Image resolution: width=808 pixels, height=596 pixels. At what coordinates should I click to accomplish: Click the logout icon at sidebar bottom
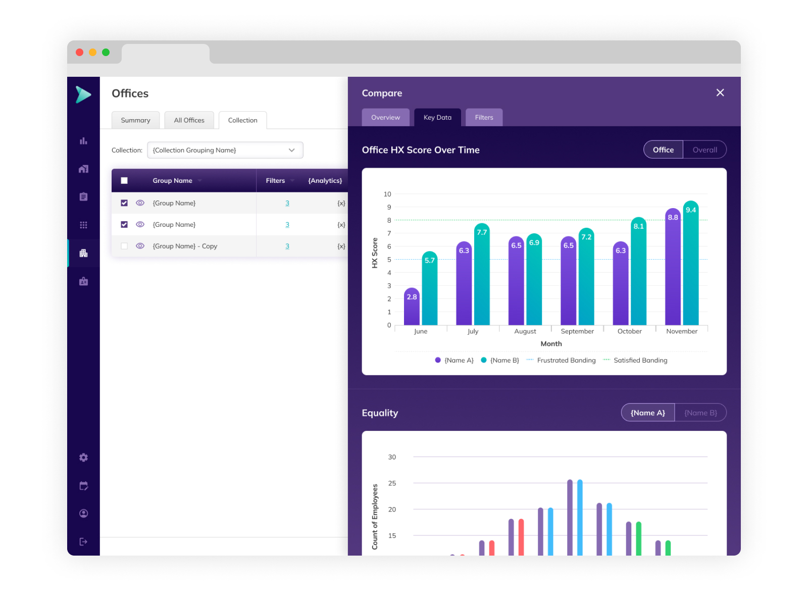[x=83, y=542]
